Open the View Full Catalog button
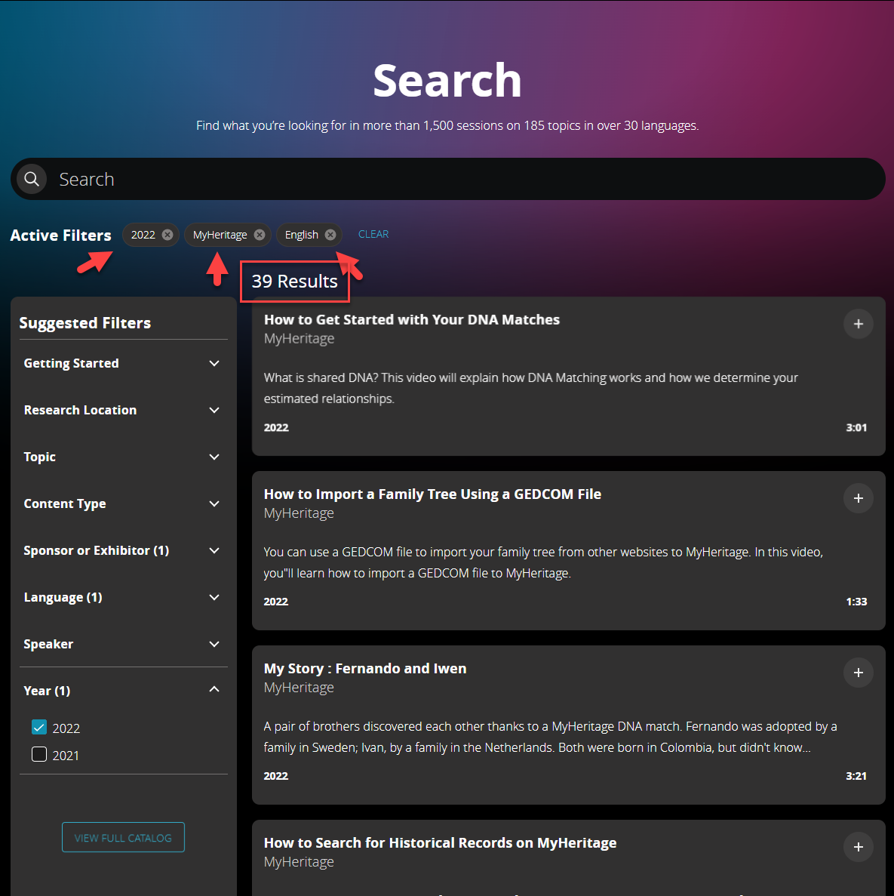The height and width of the screenshot is (896, 894). pos(124,837)
